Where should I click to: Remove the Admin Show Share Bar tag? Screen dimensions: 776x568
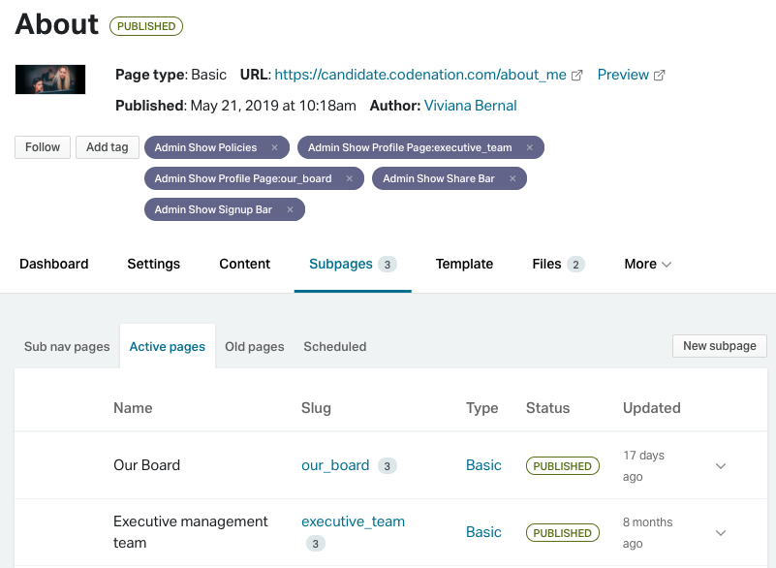(x=512, y=178)
